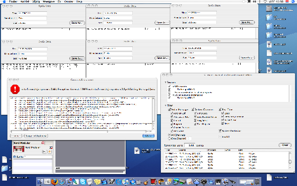The image size is (297, 186).
Task: Collapse Spy on output to destinations row
Action: click(173, 95)
